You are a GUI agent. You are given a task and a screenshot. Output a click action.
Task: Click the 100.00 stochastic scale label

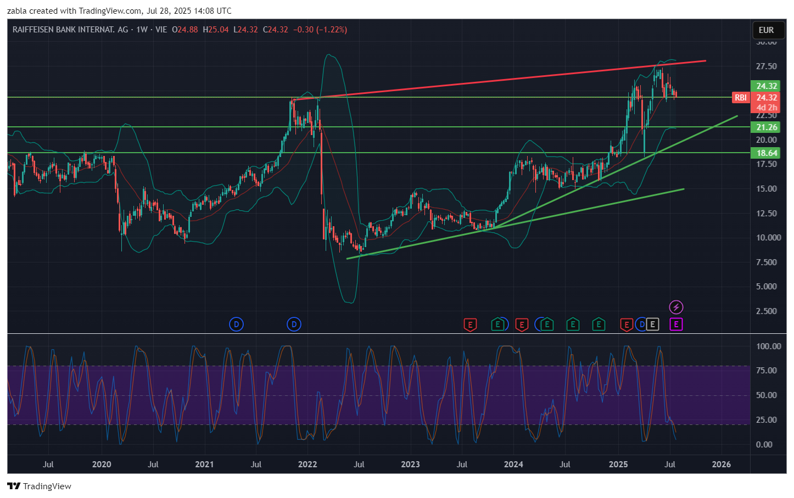tap(768, 346)
